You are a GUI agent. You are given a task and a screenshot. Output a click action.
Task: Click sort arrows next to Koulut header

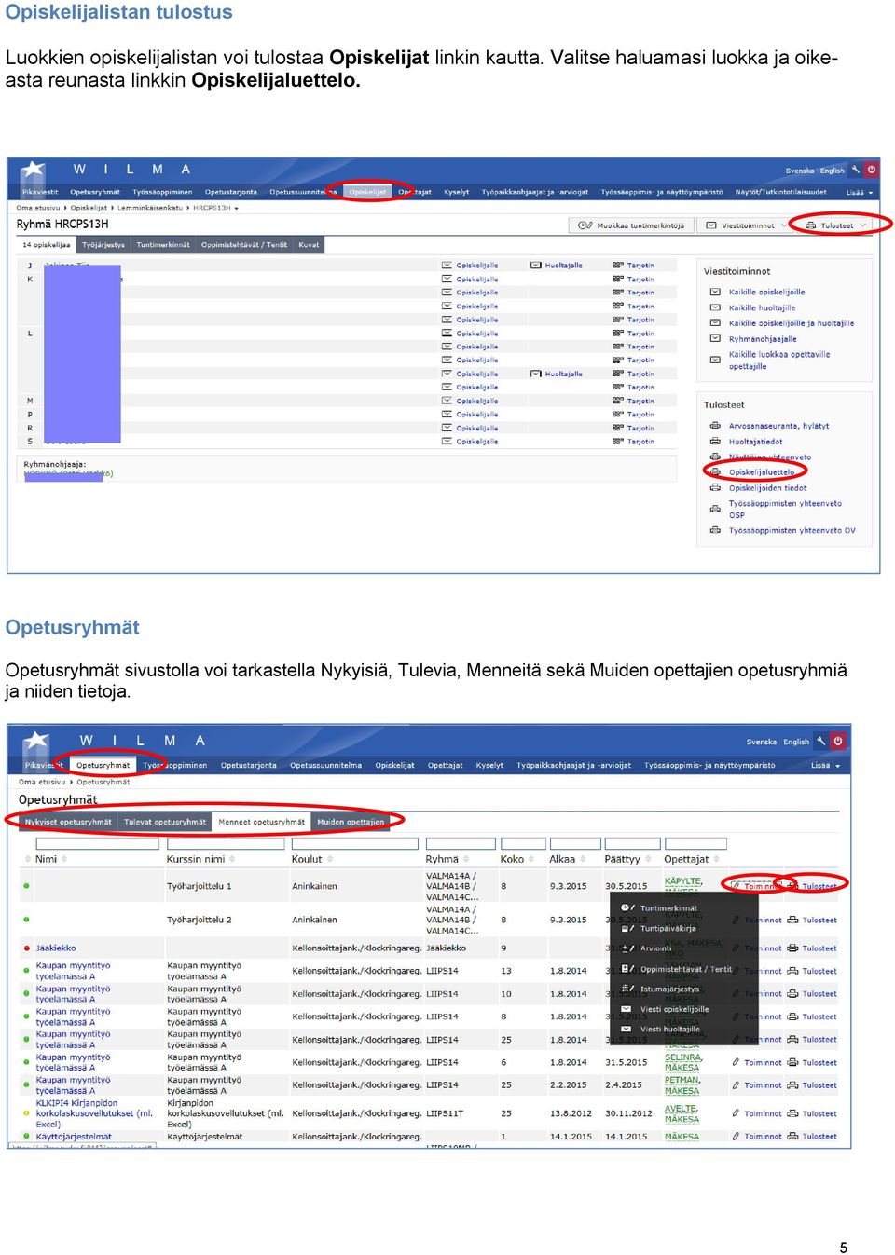click(329, 859)
